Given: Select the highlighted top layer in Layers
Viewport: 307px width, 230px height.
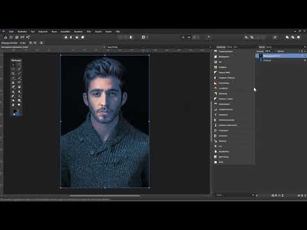Looking at the screenshot, I should [x=281, y=56].
